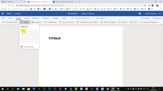This screenshot has height=91, width=163.
Task: Click the browser reload icon
Action: click(9, 6)
